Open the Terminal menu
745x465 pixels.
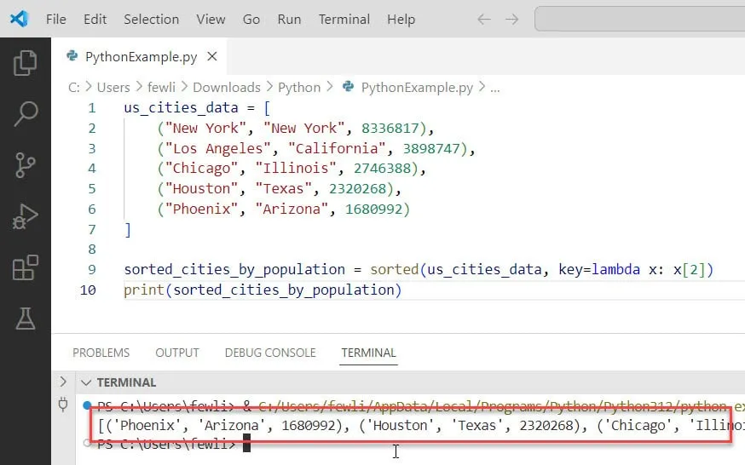tap(344, 19)
